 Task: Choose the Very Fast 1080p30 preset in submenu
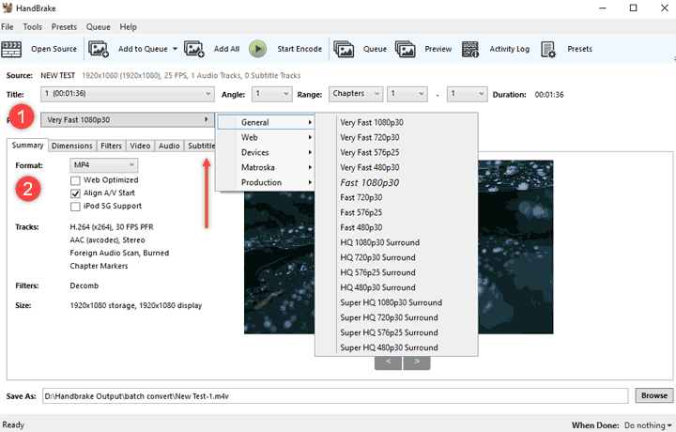click(396, 122)
